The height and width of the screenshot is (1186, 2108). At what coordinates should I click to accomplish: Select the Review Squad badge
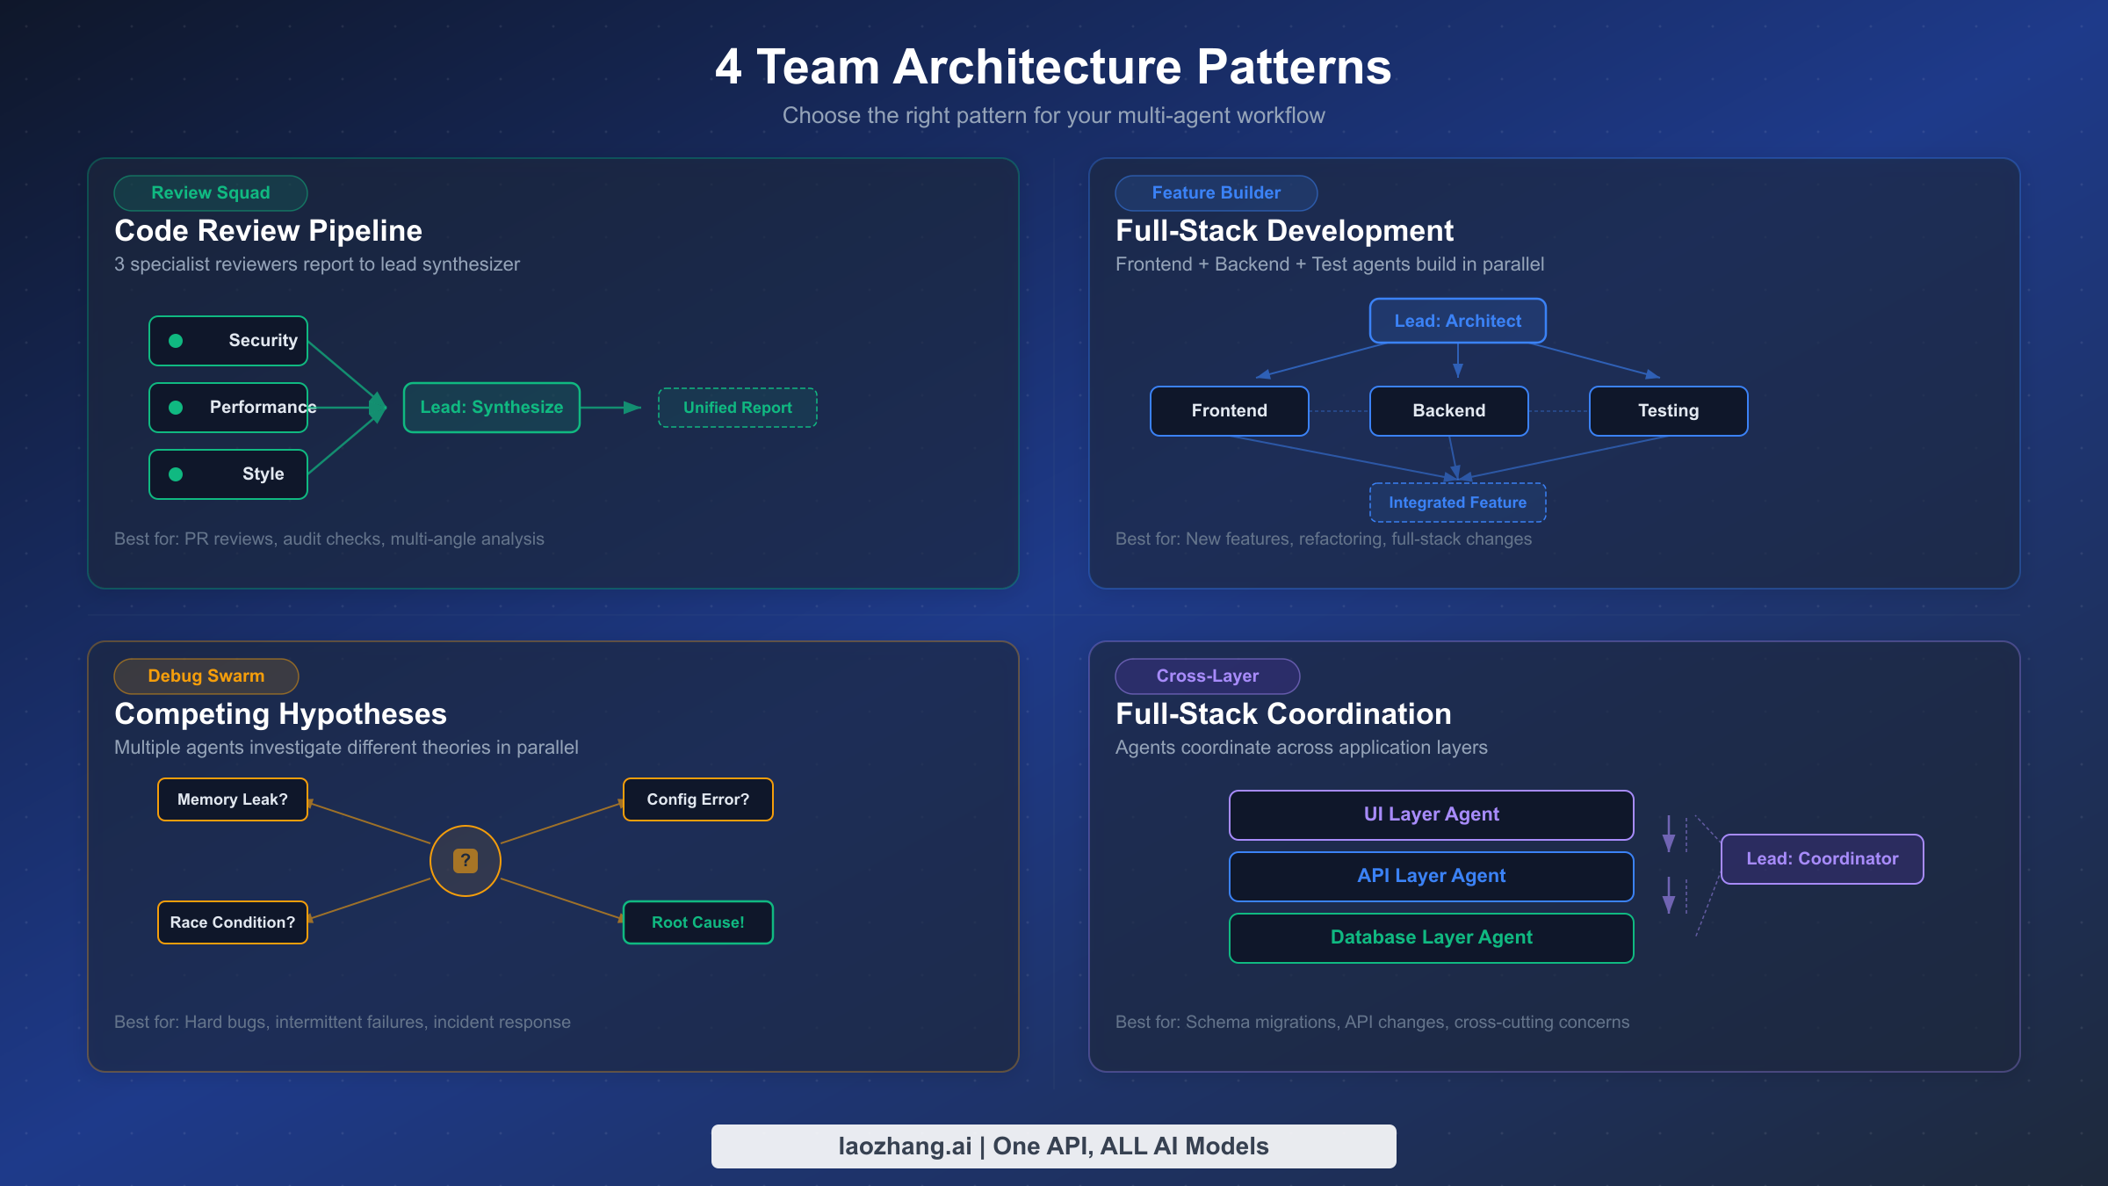click(x=211, y=192)
